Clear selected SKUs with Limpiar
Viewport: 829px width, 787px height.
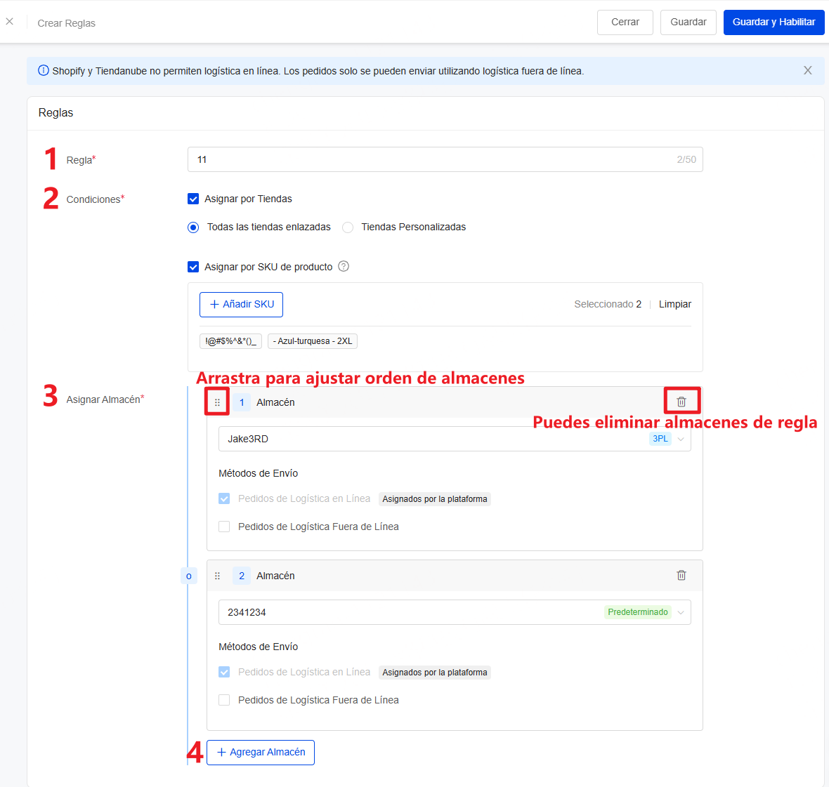point(674,304)
